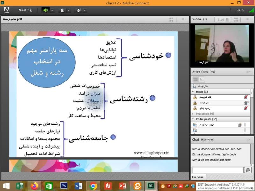The height and width of the screenshot is (191, 255).
Task: Click the webcam icon in toolbar
Action: [x=62, y=10]
